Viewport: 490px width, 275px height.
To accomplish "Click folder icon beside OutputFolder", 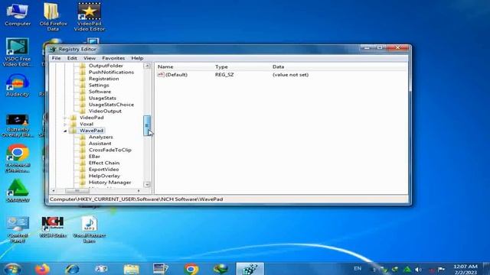I will pyautogui.click(x=83, y=66).
